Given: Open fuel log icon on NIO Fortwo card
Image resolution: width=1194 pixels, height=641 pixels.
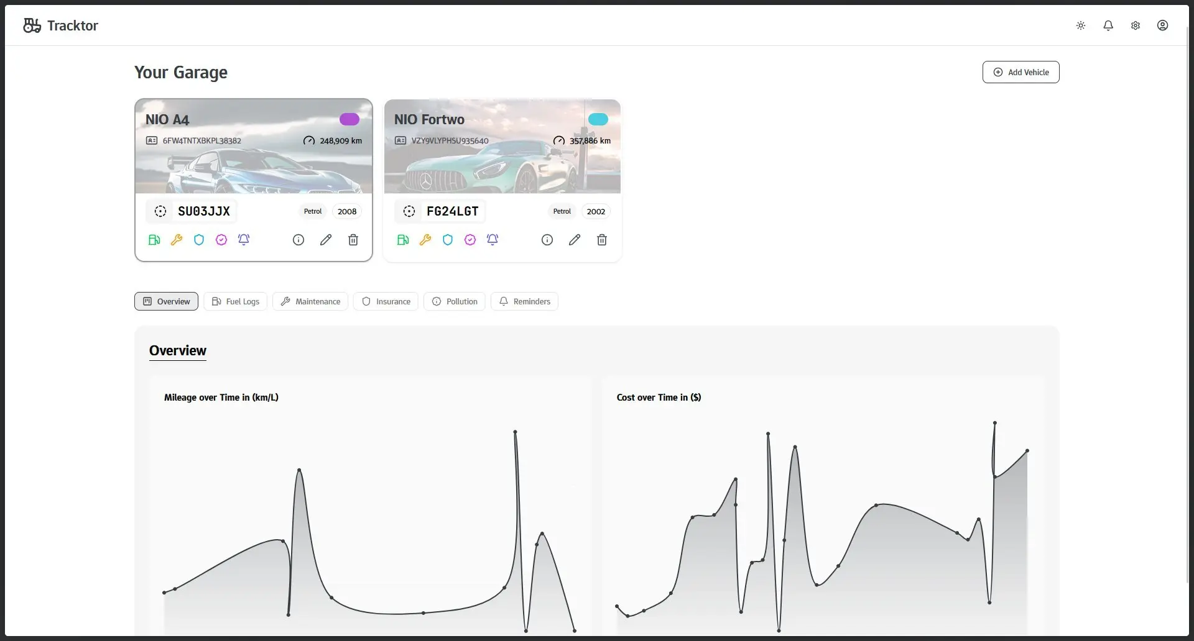Looking at the screenshot, I should coord(403,240).
